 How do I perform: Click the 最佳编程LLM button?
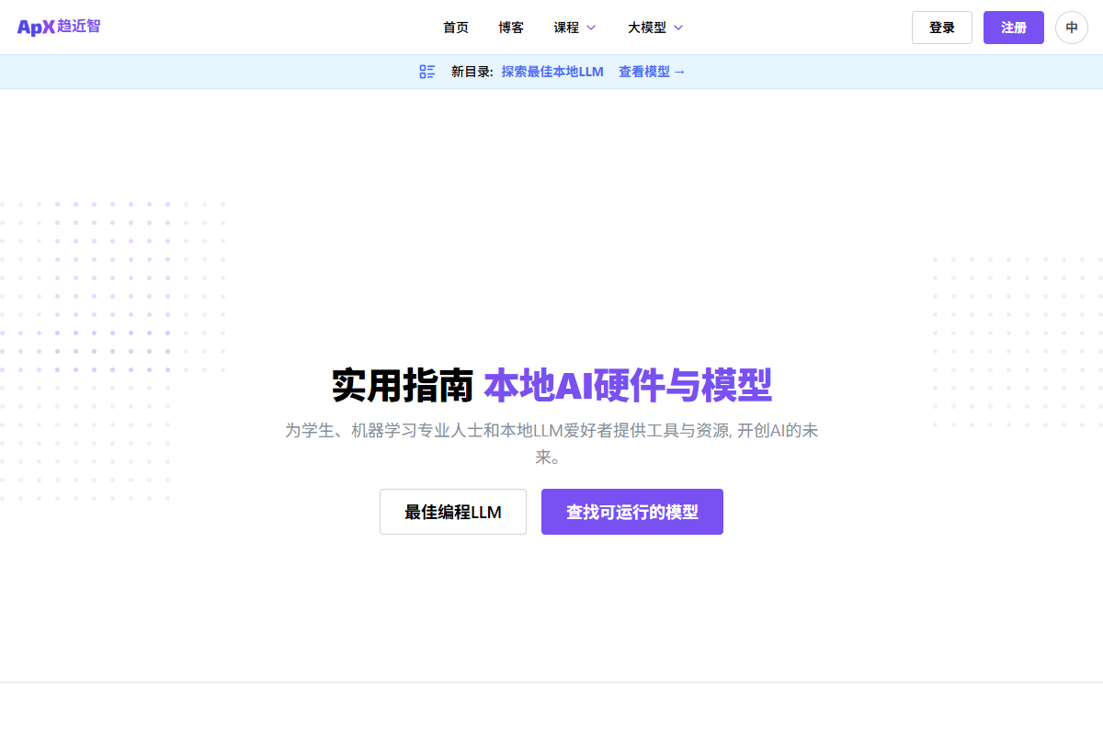point(452,512)
